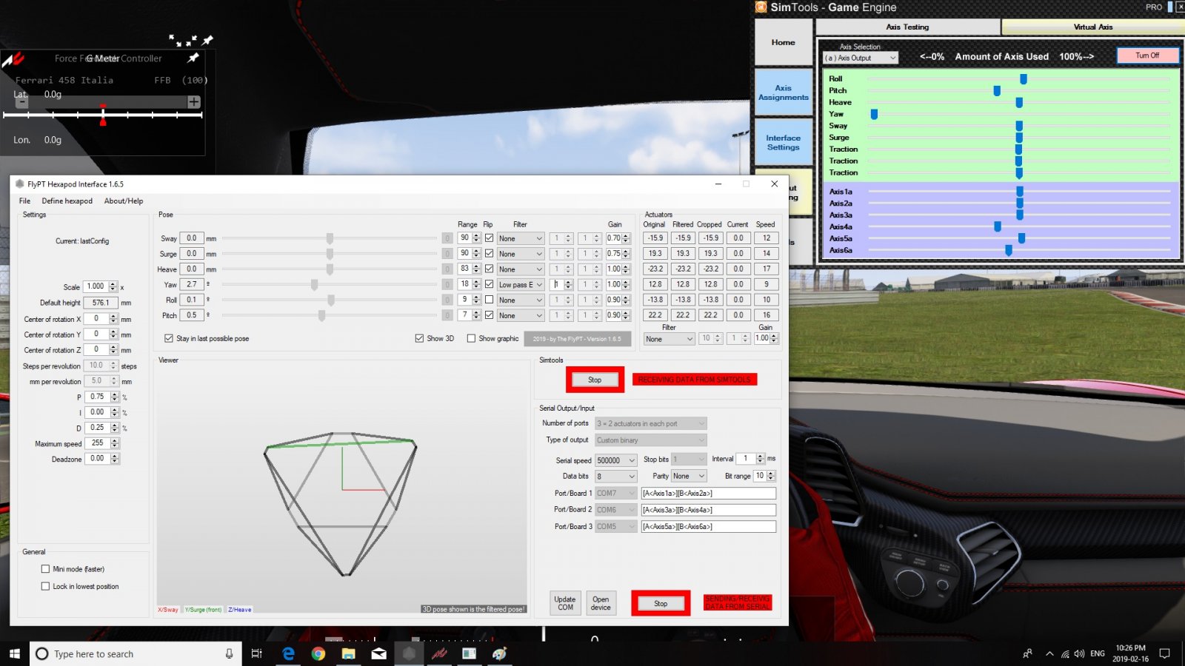Enable the Show graphic checkbox

coord(471,338)
